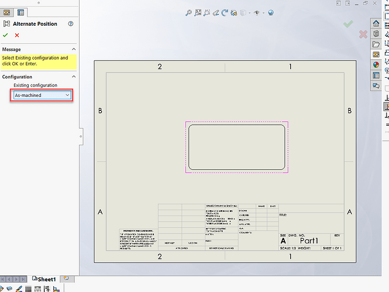Collapse the Message section
The width and height of the screenshot is (389, 292).
coord(74,50)
